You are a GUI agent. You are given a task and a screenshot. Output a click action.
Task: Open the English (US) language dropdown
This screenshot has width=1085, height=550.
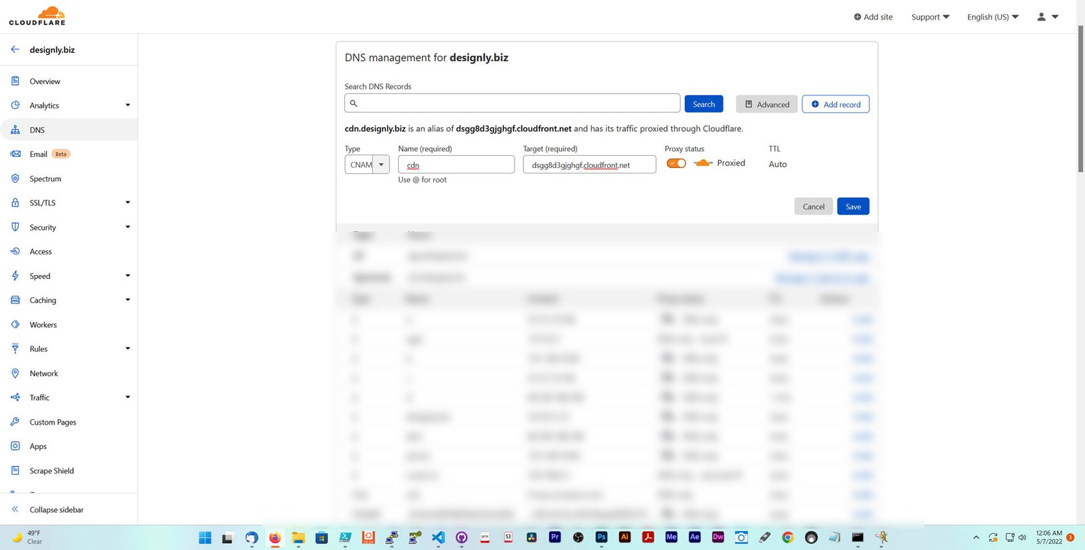992,17
